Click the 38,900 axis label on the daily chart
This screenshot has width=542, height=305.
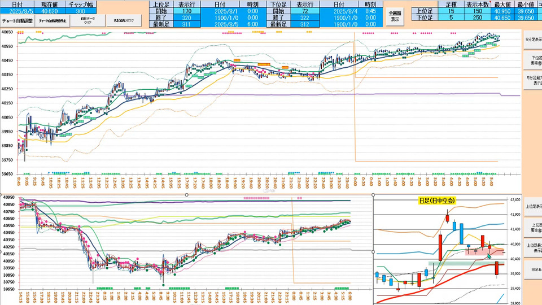pyautogui.click(x=515, y=303)
